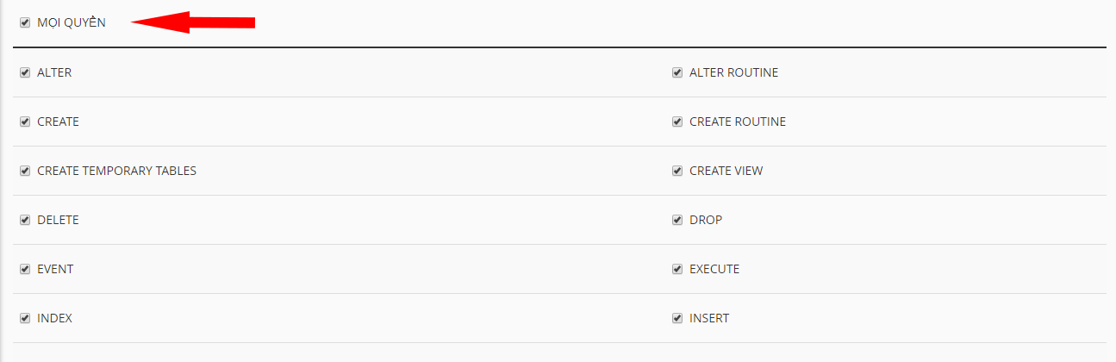This screenshot has height=362, width=1116.
Task: Click the CREATE VIEW label text
Action: (x=726, y=171)
